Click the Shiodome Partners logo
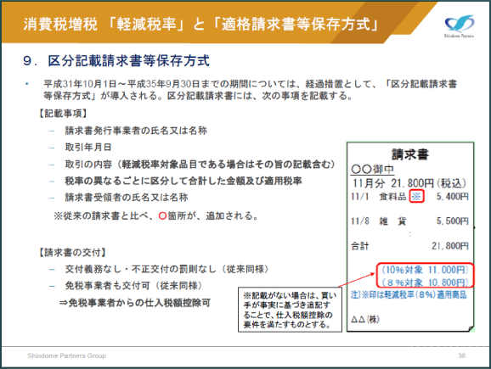Viewport: 491px width, 369px height. [x=459, y=26]
